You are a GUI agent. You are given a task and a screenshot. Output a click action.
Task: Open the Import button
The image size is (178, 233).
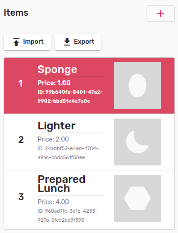point(27,42)
